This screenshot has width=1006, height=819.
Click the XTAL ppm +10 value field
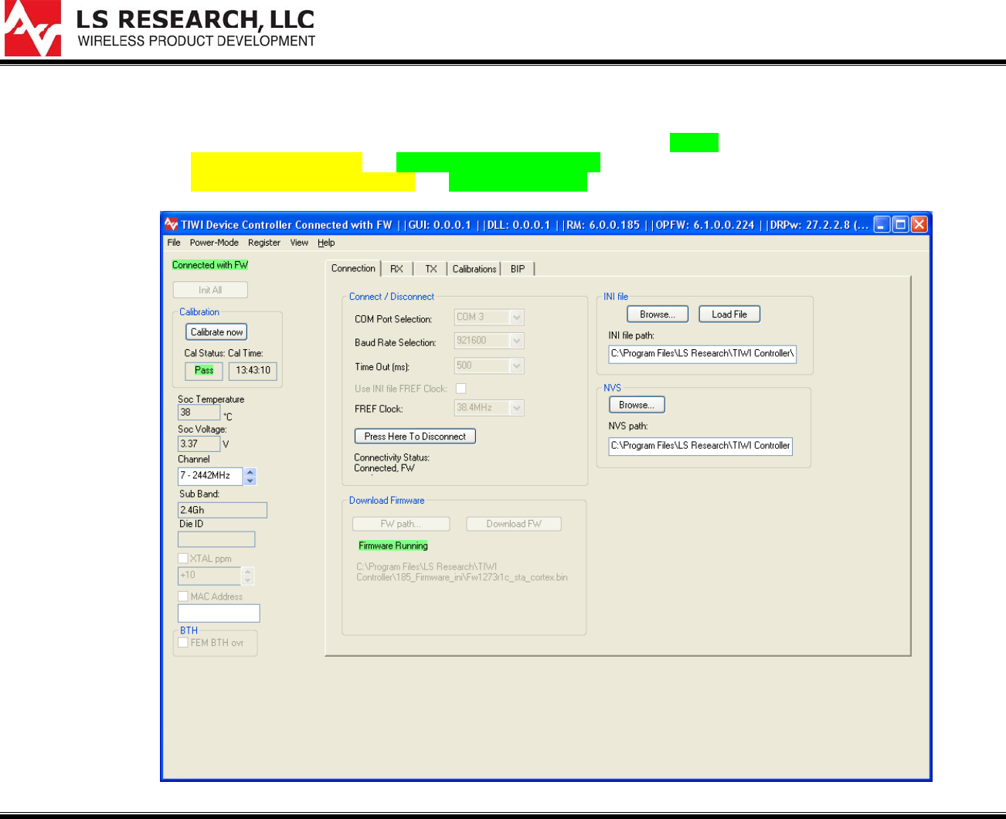[x=209, y=576]
